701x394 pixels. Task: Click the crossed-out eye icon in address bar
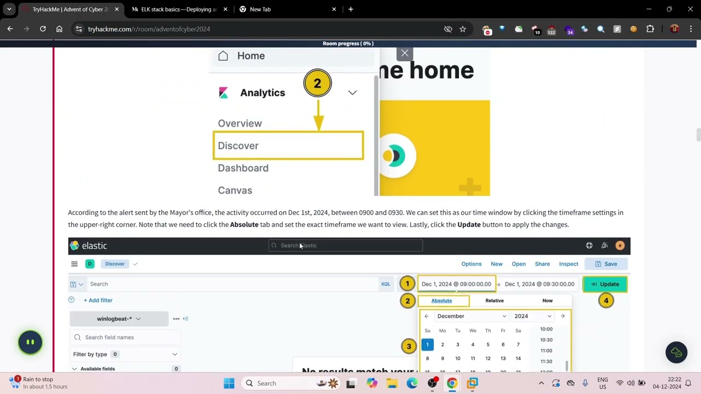coord(448,29)
